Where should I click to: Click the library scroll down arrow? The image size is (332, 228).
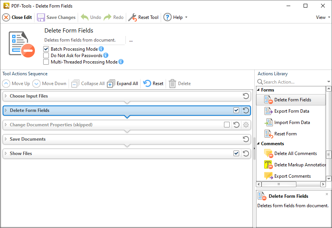tap(329, 179)
